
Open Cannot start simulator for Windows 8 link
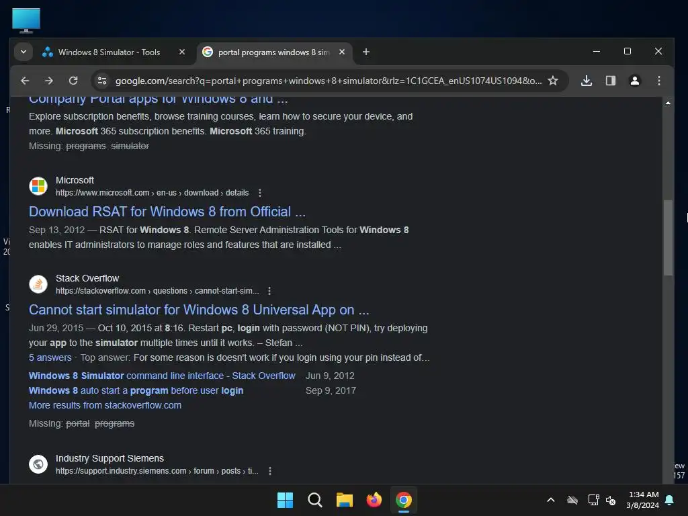click(x=199, y=310)
